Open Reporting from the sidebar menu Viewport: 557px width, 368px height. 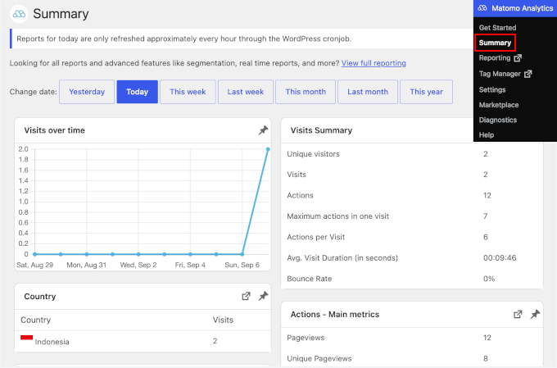tap(495, 58)
